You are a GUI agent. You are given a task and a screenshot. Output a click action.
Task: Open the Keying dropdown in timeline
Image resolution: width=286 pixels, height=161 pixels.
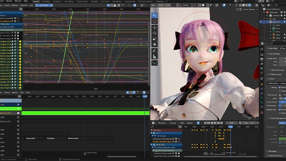(174, 123)
